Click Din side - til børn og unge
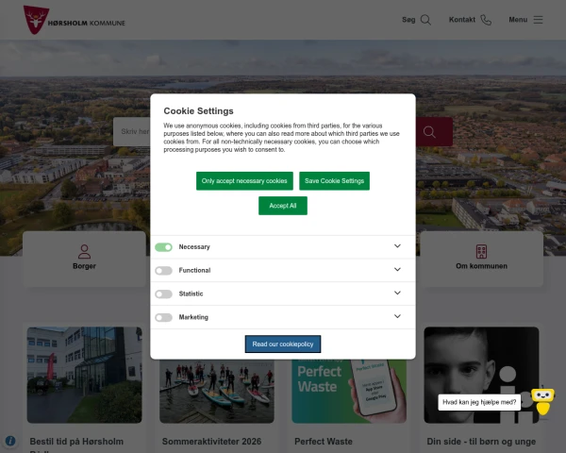Screen dimensions: 566x453 tap(481, 442)
